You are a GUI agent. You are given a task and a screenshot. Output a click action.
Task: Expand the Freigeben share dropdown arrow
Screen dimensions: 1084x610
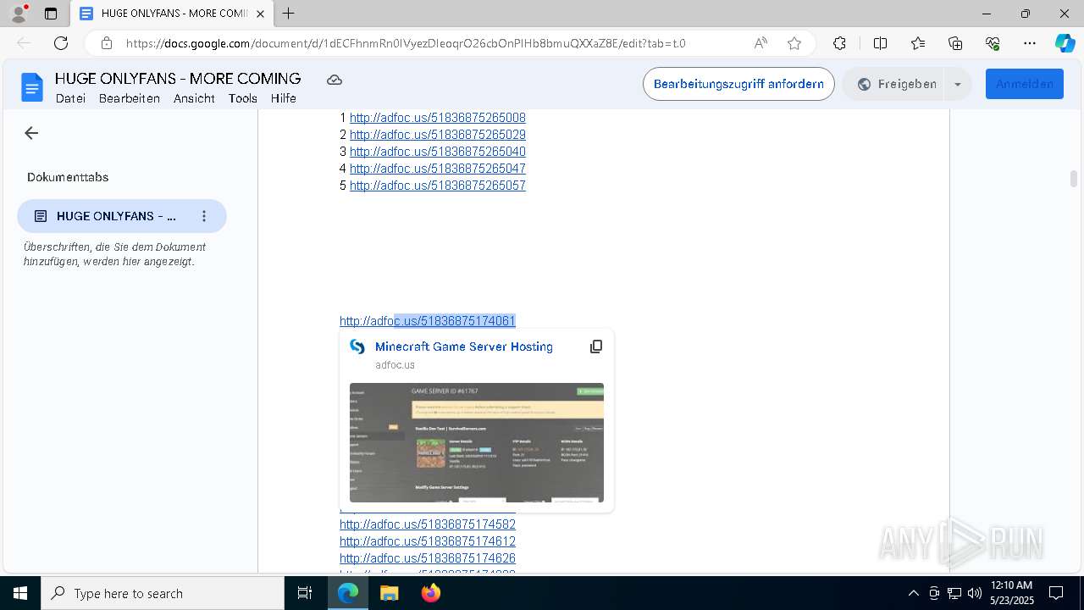coord(957,84)
